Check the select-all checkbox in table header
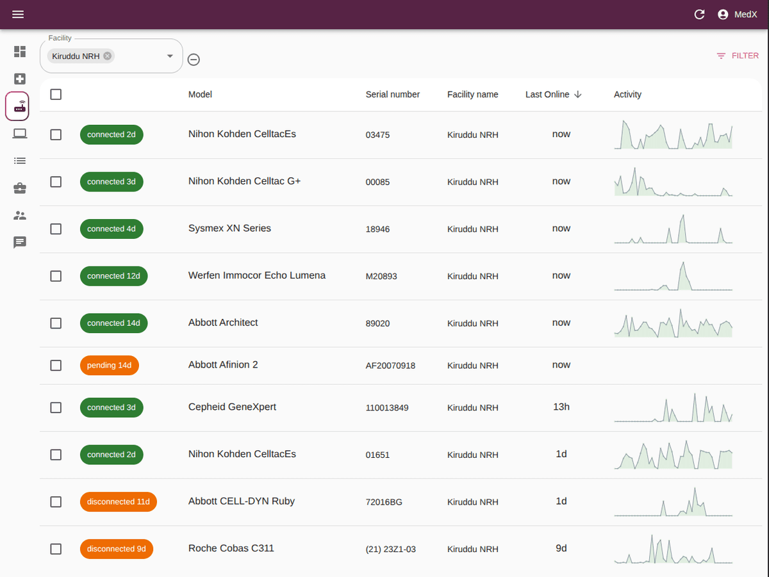769x577 pixels. click(x=56, y=93)
